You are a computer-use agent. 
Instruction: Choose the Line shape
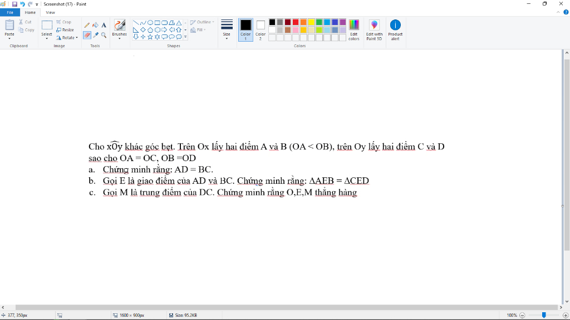(136, 22)
